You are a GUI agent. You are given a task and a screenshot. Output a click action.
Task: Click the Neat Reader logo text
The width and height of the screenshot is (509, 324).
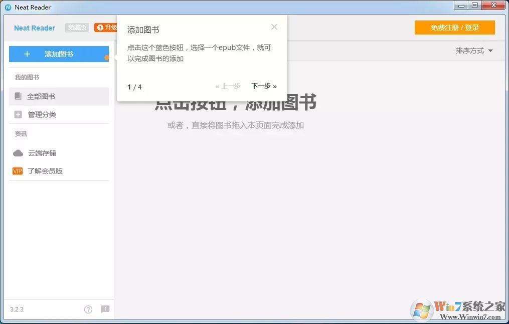coord(35,28)
